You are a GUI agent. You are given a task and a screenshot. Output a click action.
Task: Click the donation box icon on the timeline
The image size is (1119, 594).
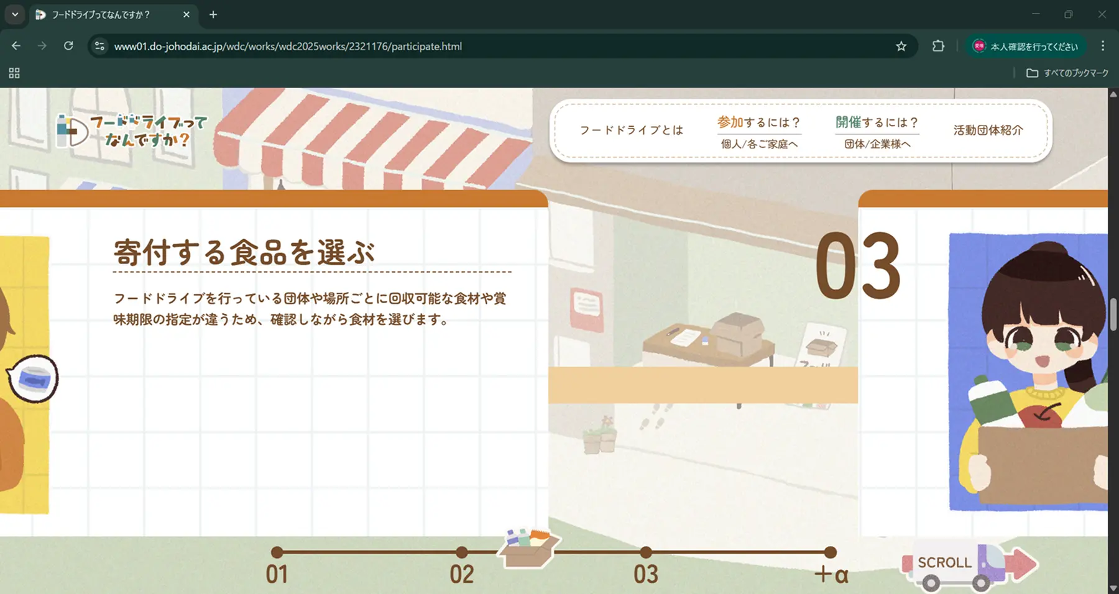pos(528,548)
